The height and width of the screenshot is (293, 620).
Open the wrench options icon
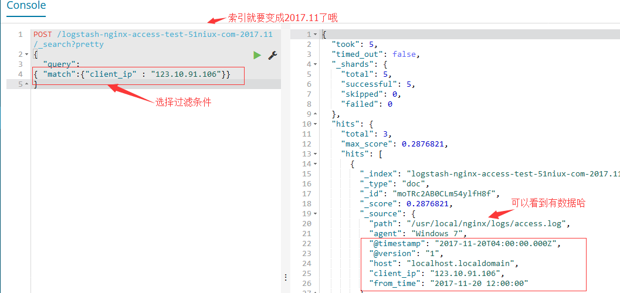[272, 54]
